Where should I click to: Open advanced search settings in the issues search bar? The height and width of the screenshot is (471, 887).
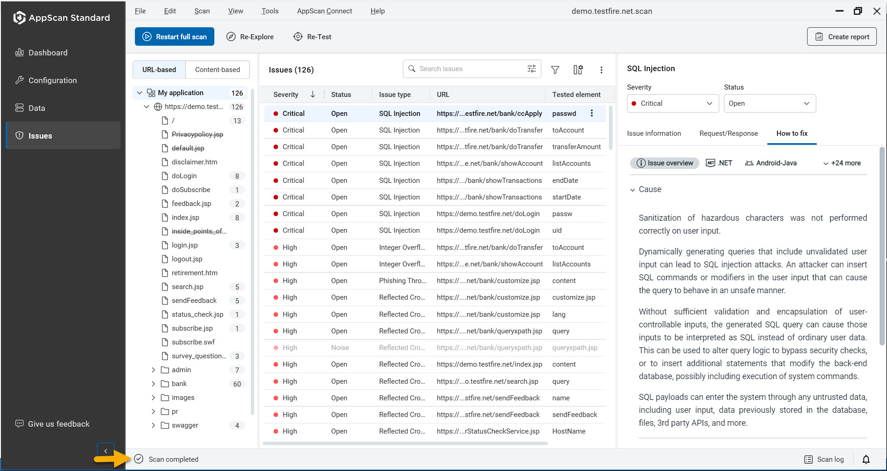[531, 68]
